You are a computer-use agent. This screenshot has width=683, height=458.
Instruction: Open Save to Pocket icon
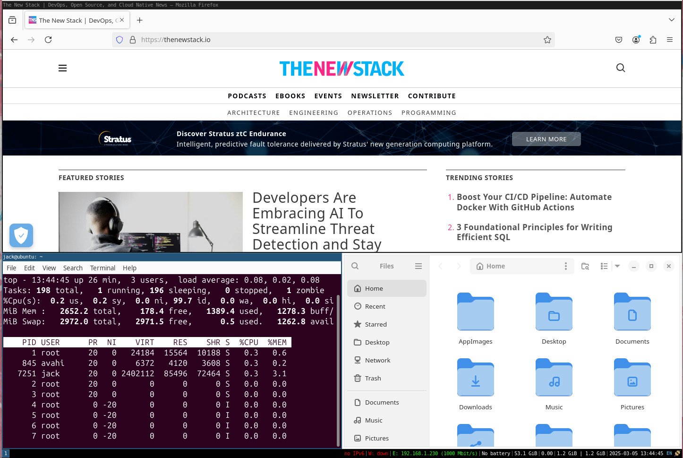(619, 40)
